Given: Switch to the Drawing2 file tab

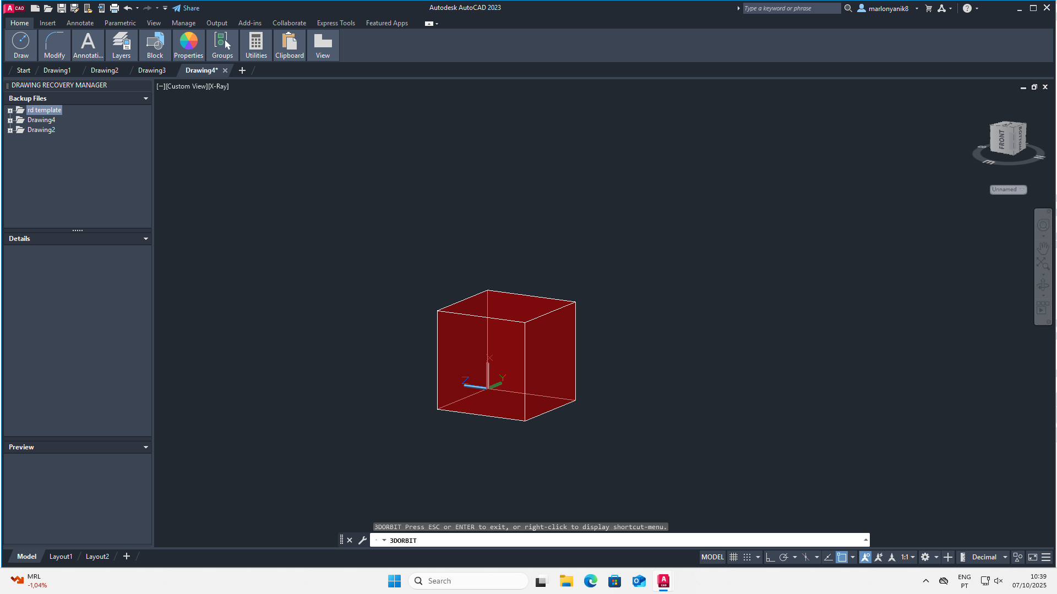Looking at the screenshot, I should [x=104, y=70].
